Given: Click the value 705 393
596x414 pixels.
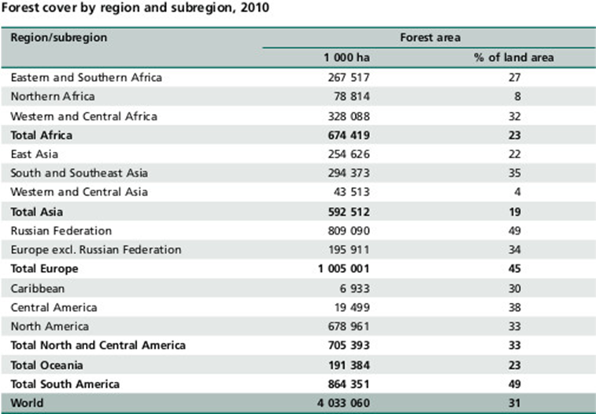Looking at the screenshot, I should tap(349, 346).
